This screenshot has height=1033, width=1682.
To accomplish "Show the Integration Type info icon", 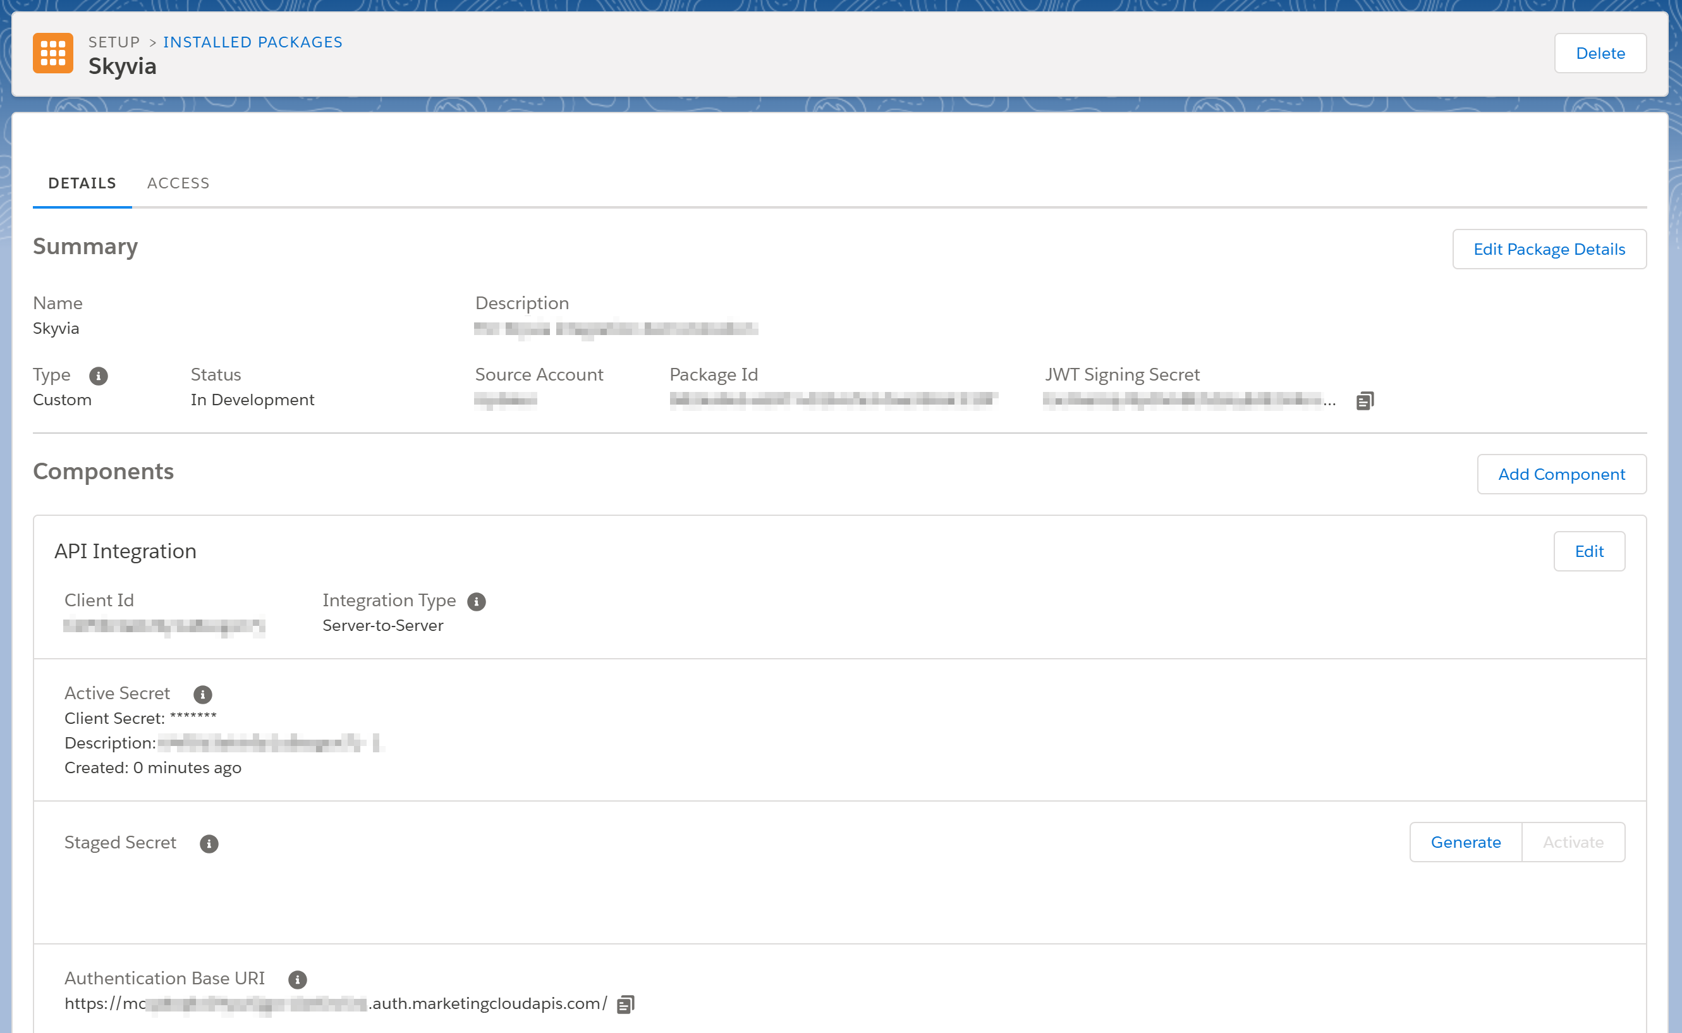I will [476, 602].
